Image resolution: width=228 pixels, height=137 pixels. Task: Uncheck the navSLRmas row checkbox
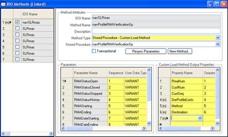[x=17, y=22]
